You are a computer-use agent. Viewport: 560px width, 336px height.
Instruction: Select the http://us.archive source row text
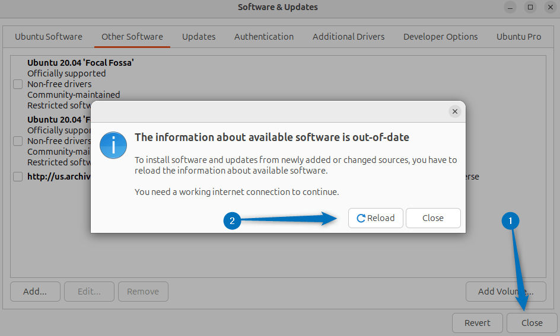59,177
